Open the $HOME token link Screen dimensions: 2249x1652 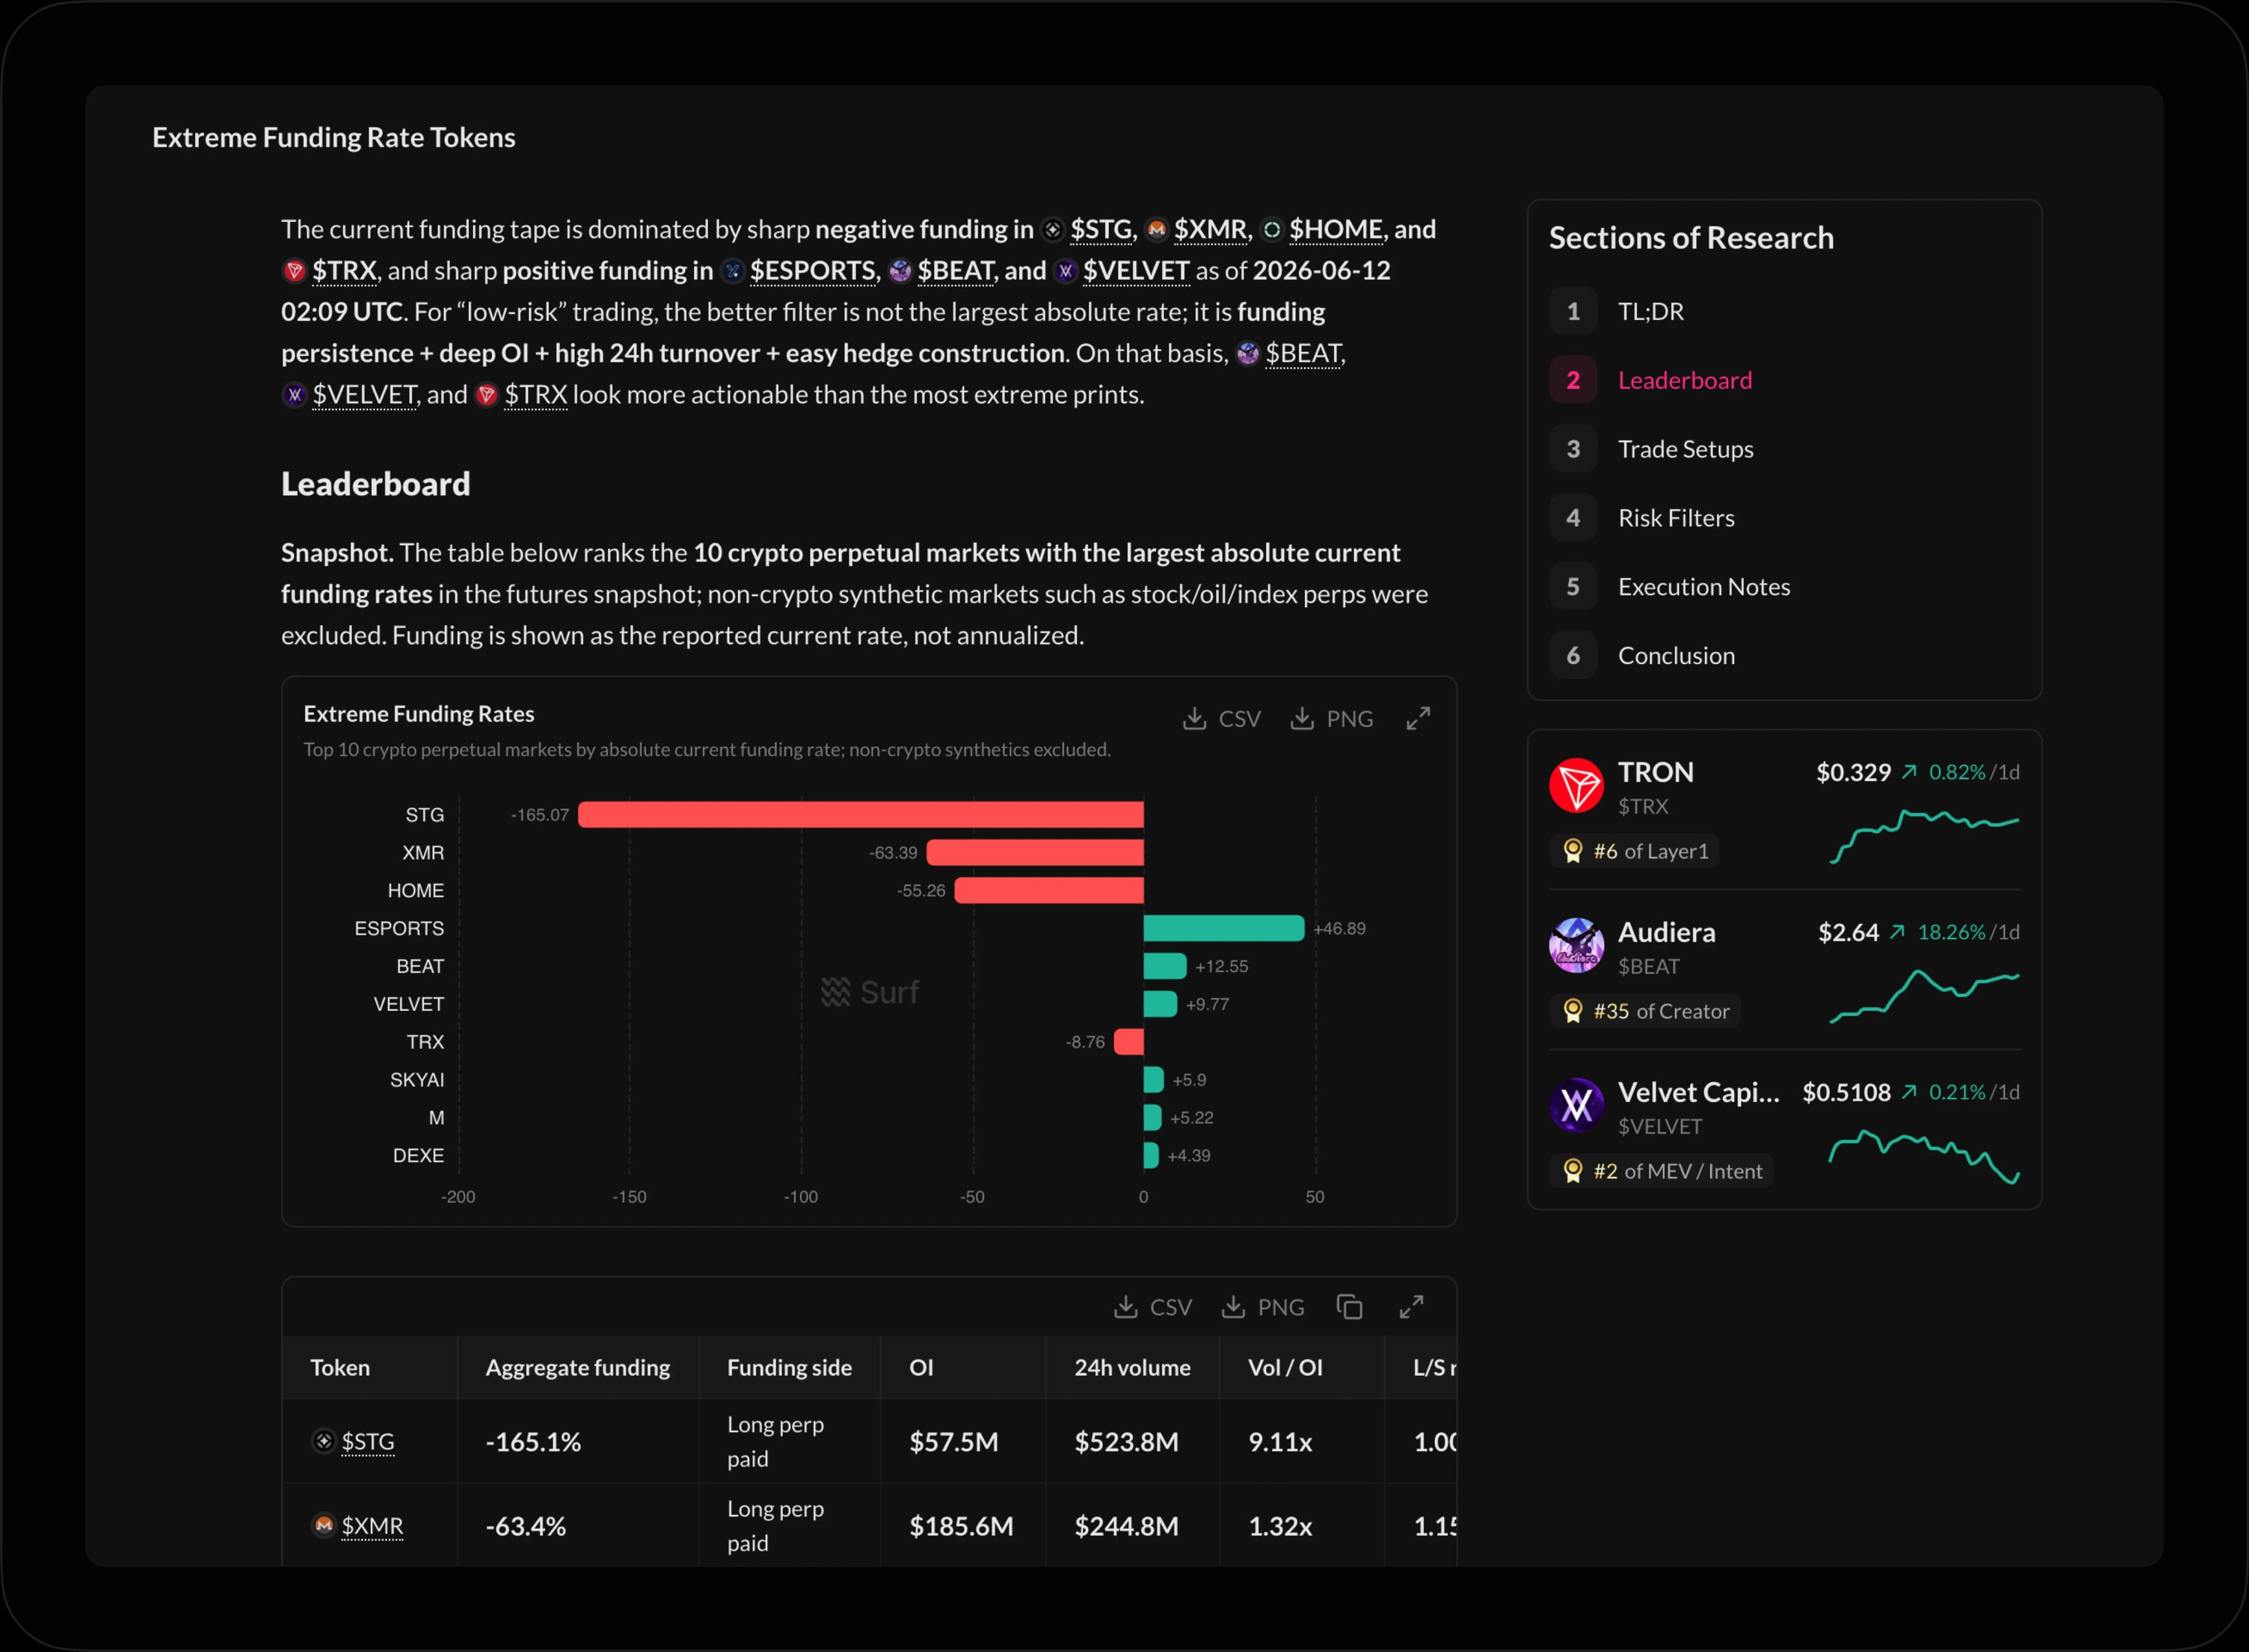1336,230
